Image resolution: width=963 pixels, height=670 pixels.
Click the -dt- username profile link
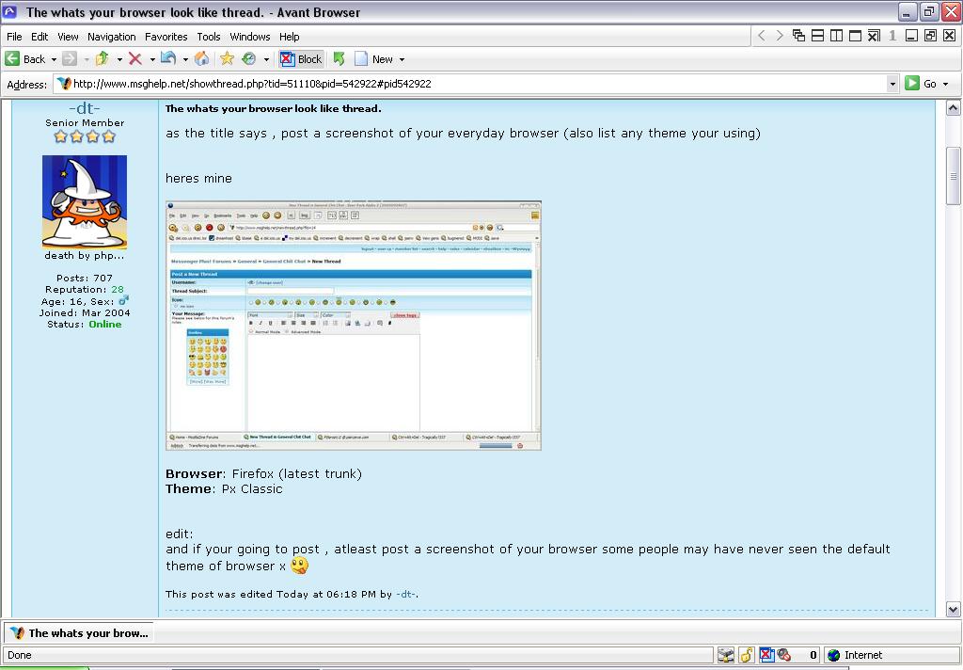tap(84, 108)
